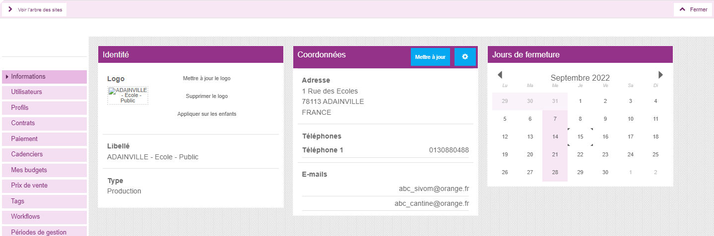Expand Voir l'arbre des sites
Image resolution: width=714 pixels, height=236 pixels.
tap(34, 9)
